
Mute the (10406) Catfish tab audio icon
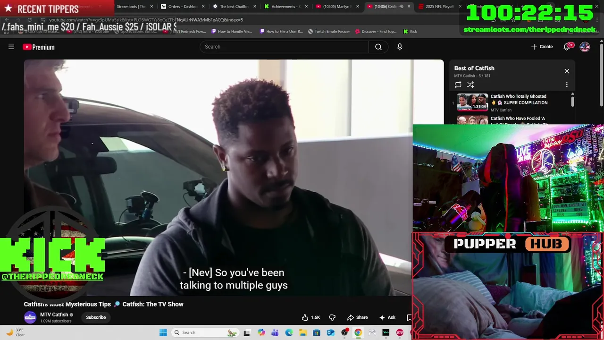(x=401, y=7)
